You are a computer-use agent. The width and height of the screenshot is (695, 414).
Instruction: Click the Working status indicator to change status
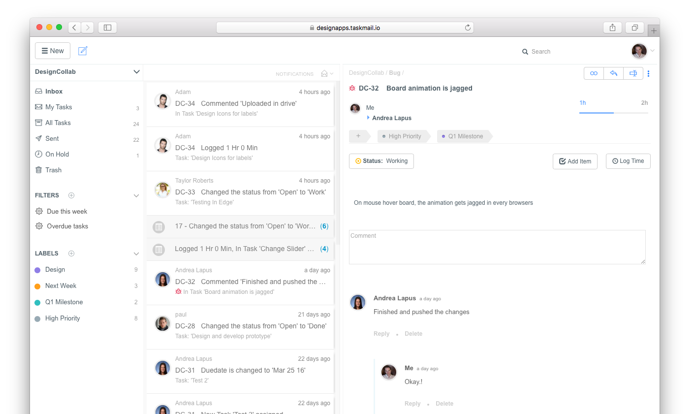coord(381,161)
